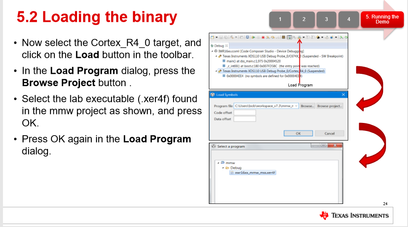Viewport: 408px width, 227px height.
Task: Select the IWR16xx.ccxml debug session row
Action: pyautogui.click(x=259, y=51)
